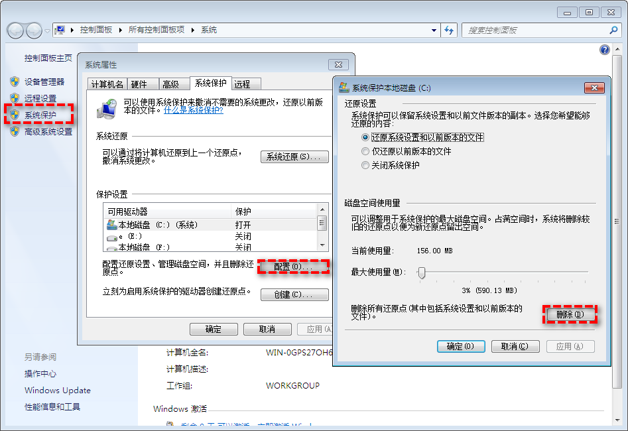The width and height of the screenshot is (628, 431).
Task: Expand the chevron before 控制面板 in the breadcrumb
Action: click(x=72, y=30)
